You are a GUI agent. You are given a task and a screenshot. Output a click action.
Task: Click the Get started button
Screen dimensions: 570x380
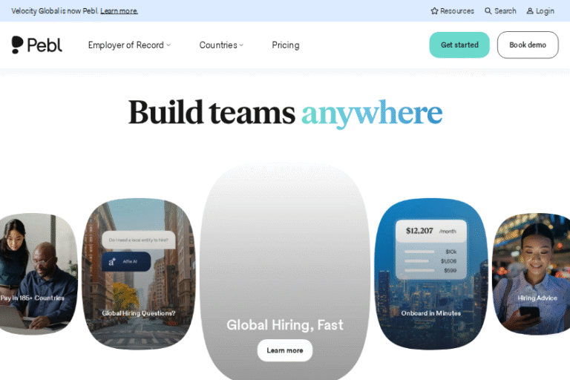point(459,45)
